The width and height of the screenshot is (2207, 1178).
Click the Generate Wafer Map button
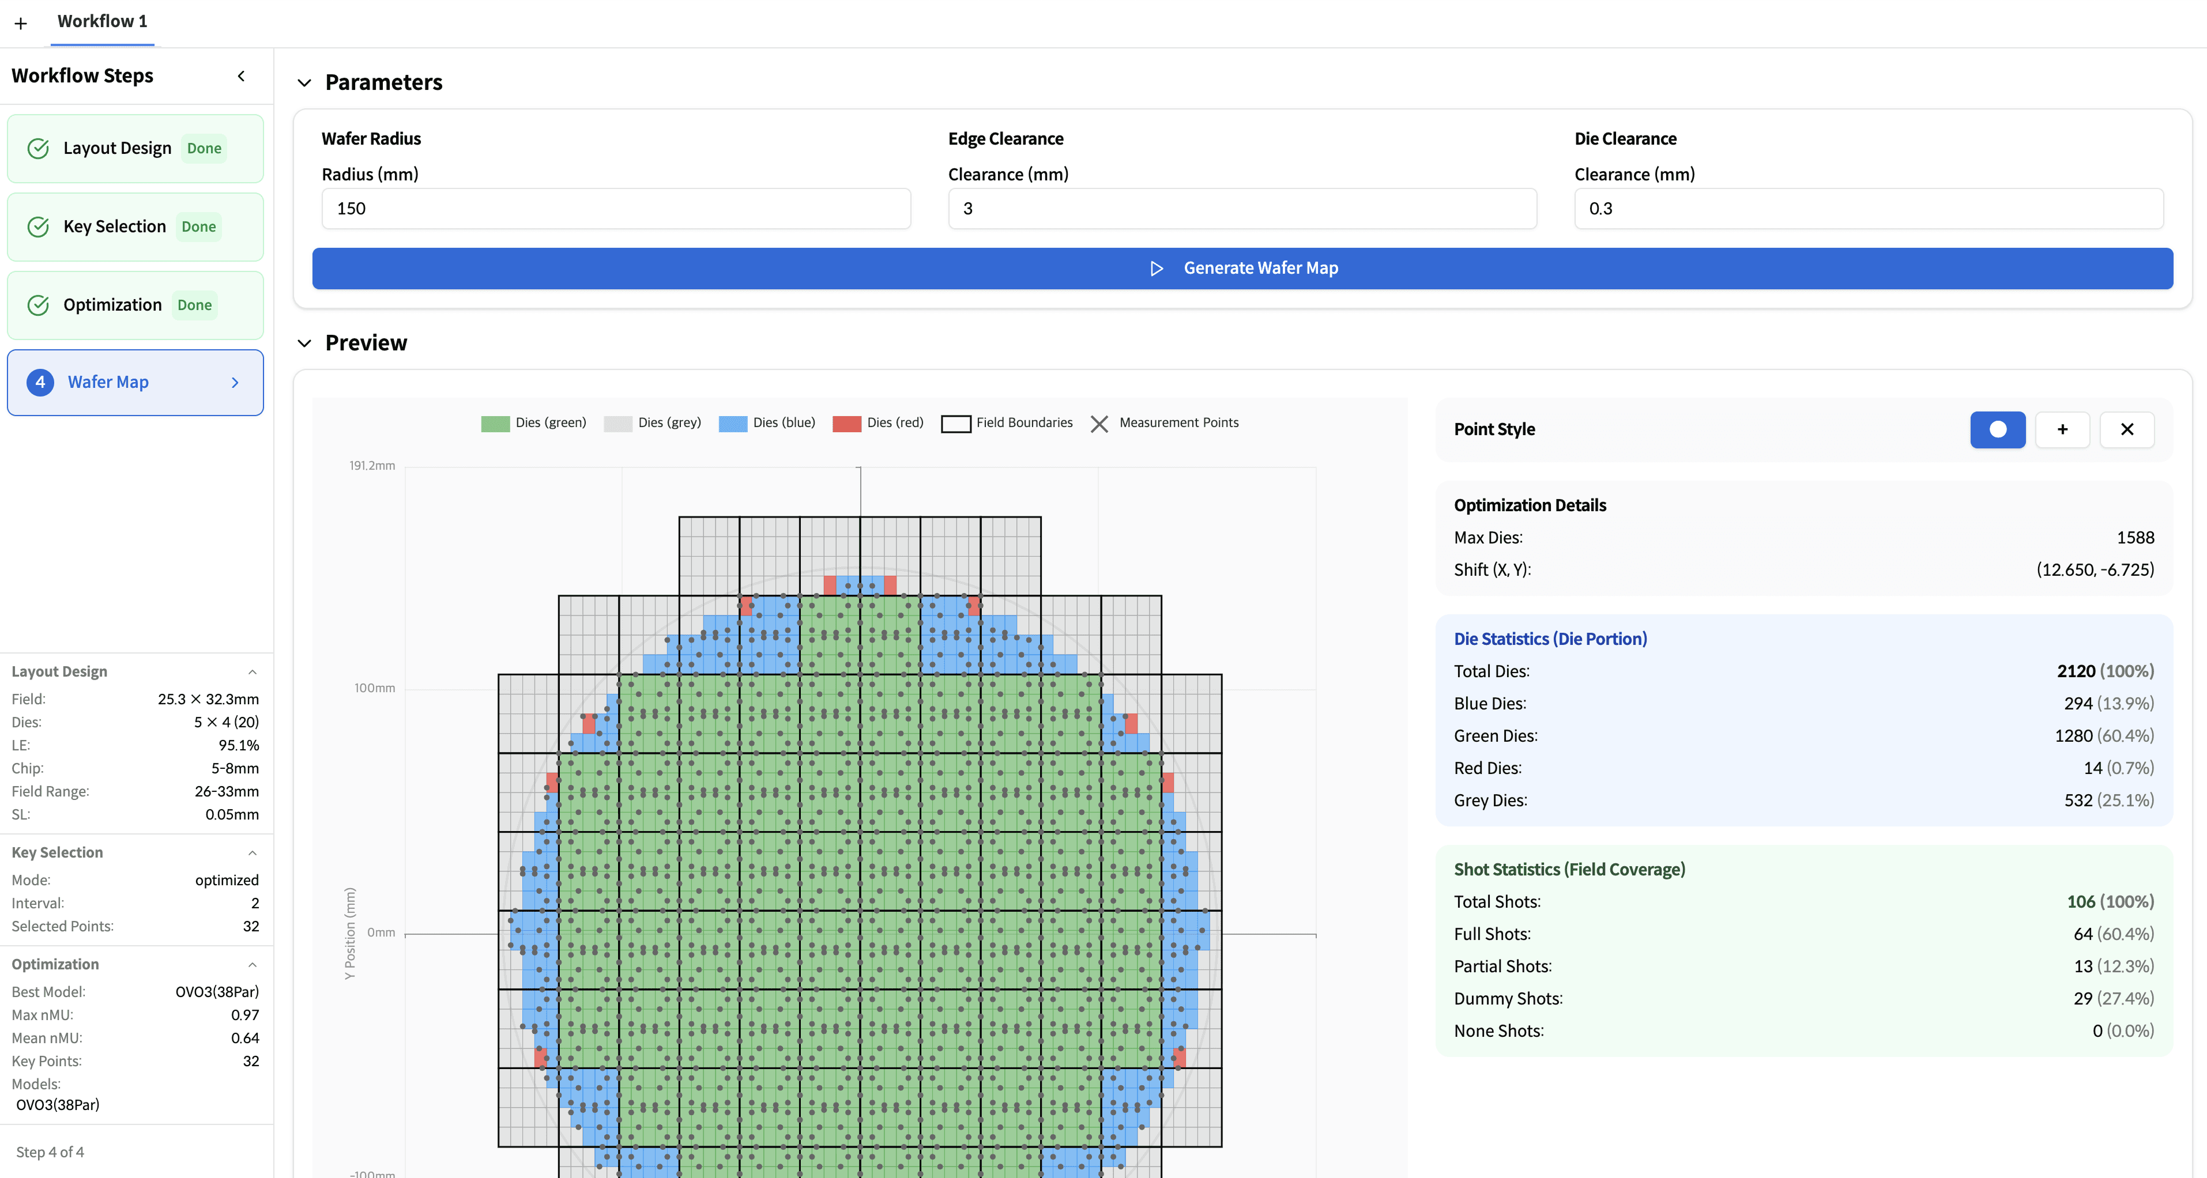point(1242,268)
